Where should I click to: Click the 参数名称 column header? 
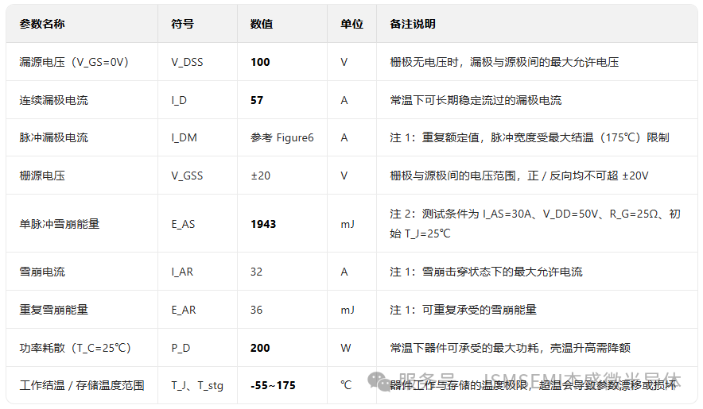click(x=42, y=24)
